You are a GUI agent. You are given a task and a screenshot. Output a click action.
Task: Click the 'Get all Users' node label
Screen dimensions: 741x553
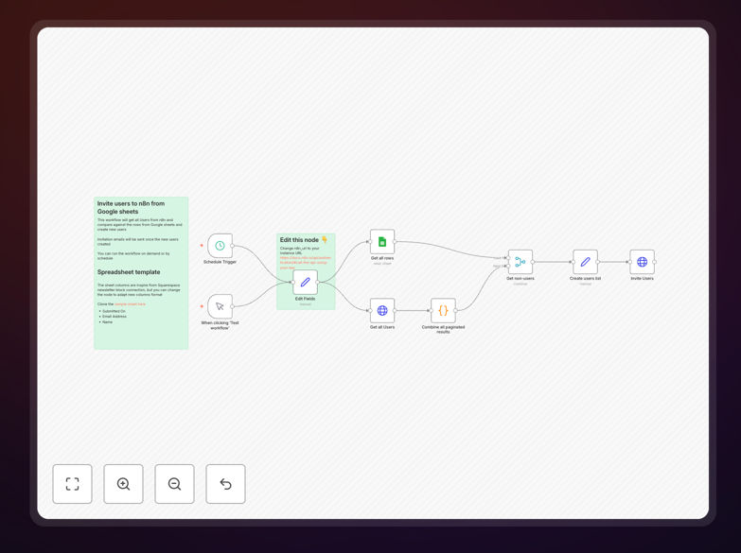coord(382,327)
